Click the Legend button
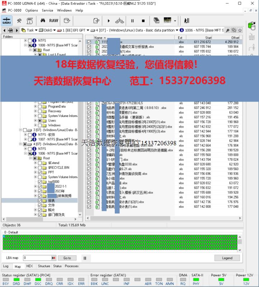Screen dimensions: 259x287 (227, 258)
